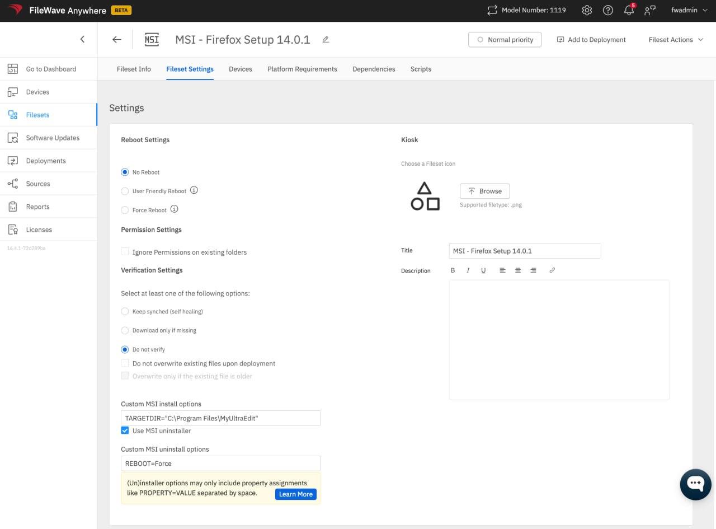Click the placeholder Fileset icon image
This screenshot has height=529, width=716.
tap(425, 196)
